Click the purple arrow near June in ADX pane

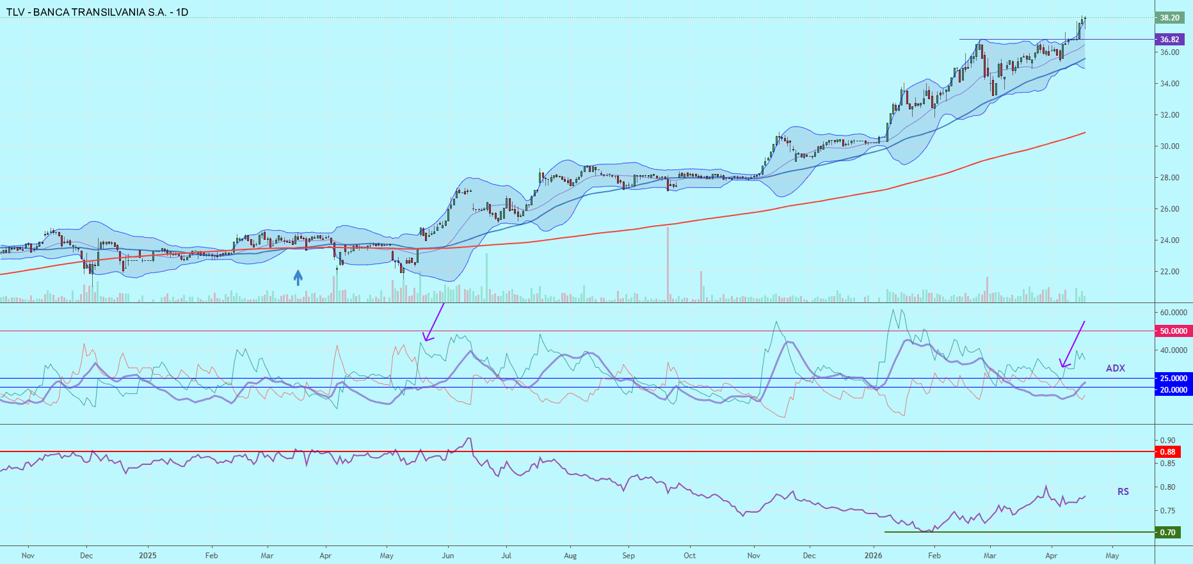[x=433, y=322]
